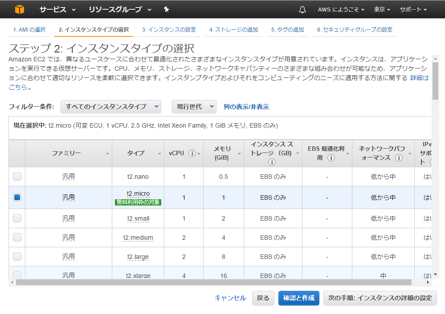445x314 pixels.
Task: Click the AWS orange cube logo
Action: click(x=20, y=9)
